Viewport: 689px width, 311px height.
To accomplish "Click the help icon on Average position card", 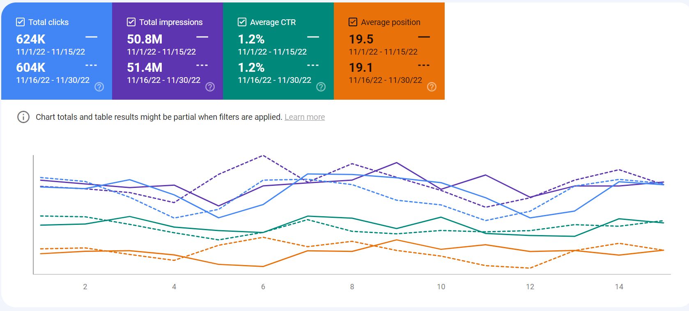I will coord(432,87).
